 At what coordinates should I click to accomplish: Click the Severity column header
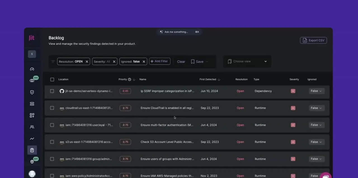click(x=294, y=79)
